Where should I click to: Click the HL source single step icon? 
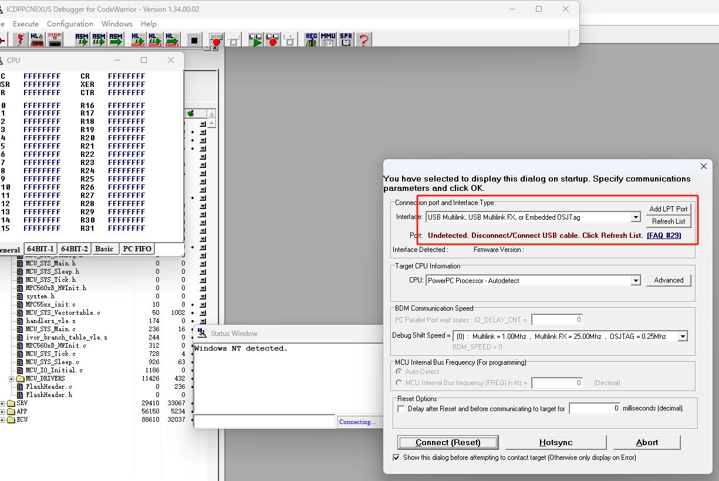point(138,40)
